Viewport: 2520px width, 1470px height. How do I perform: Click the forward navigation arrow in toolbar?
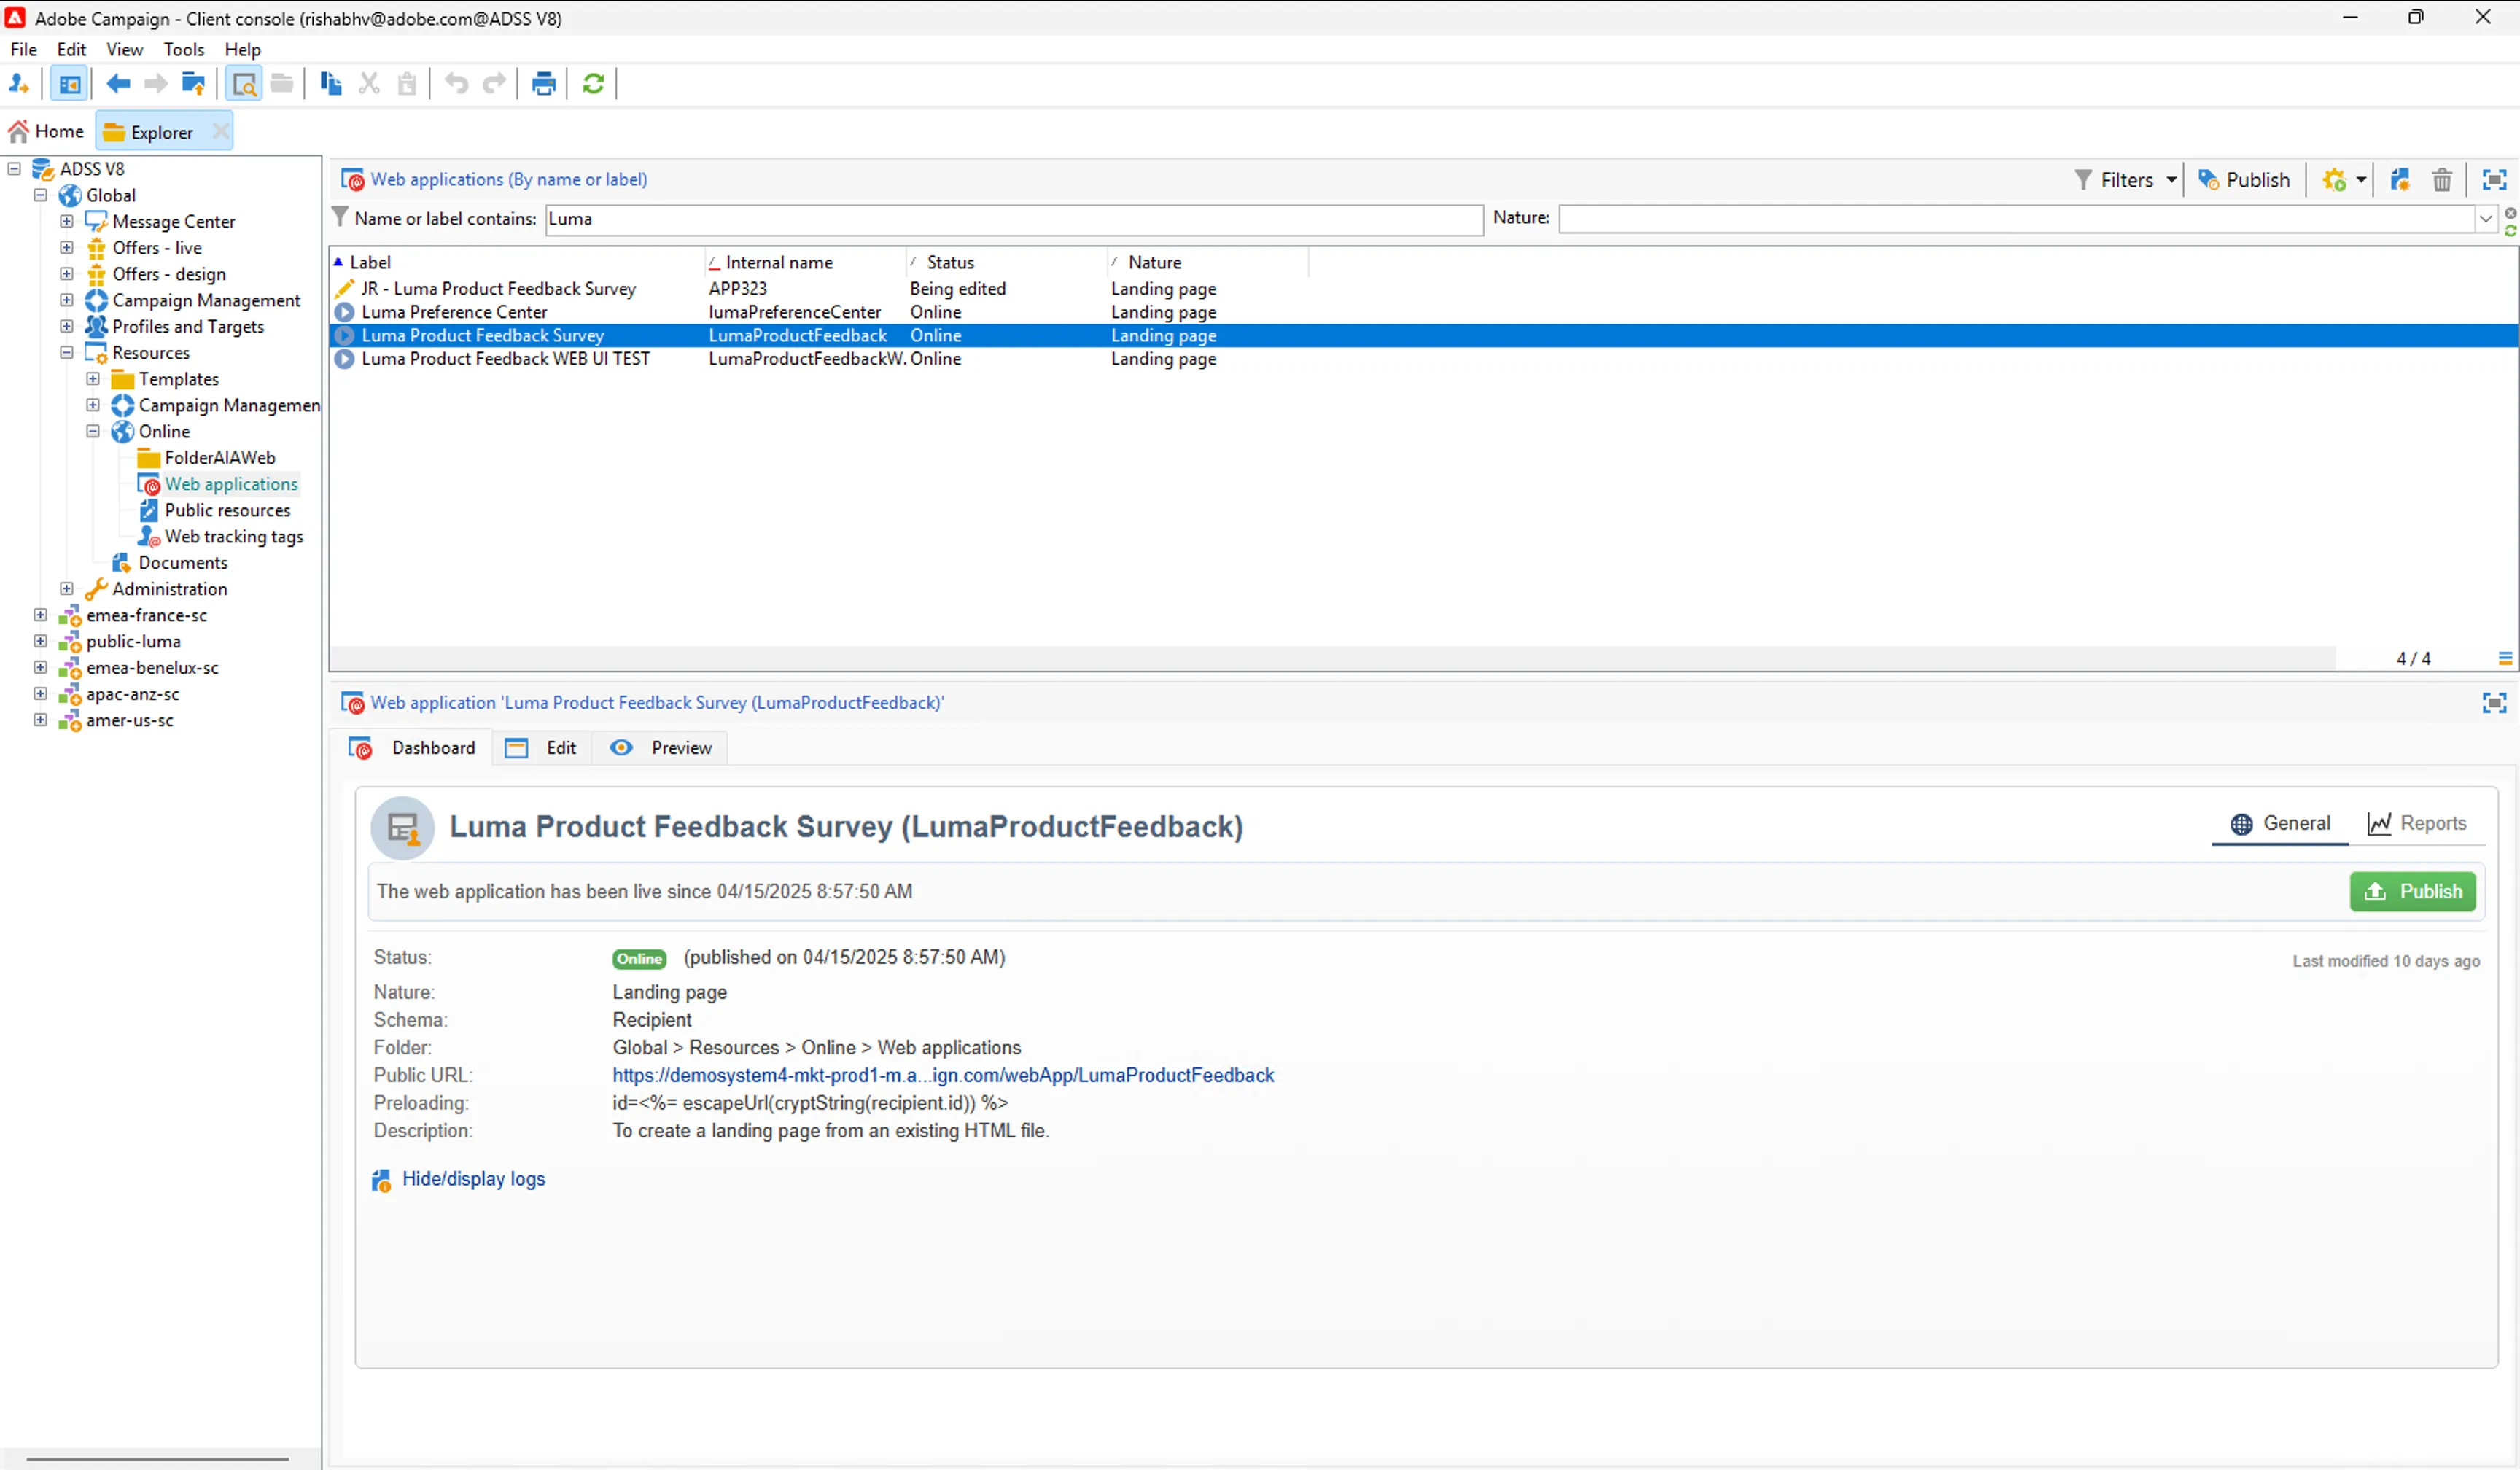coord(155,84)
